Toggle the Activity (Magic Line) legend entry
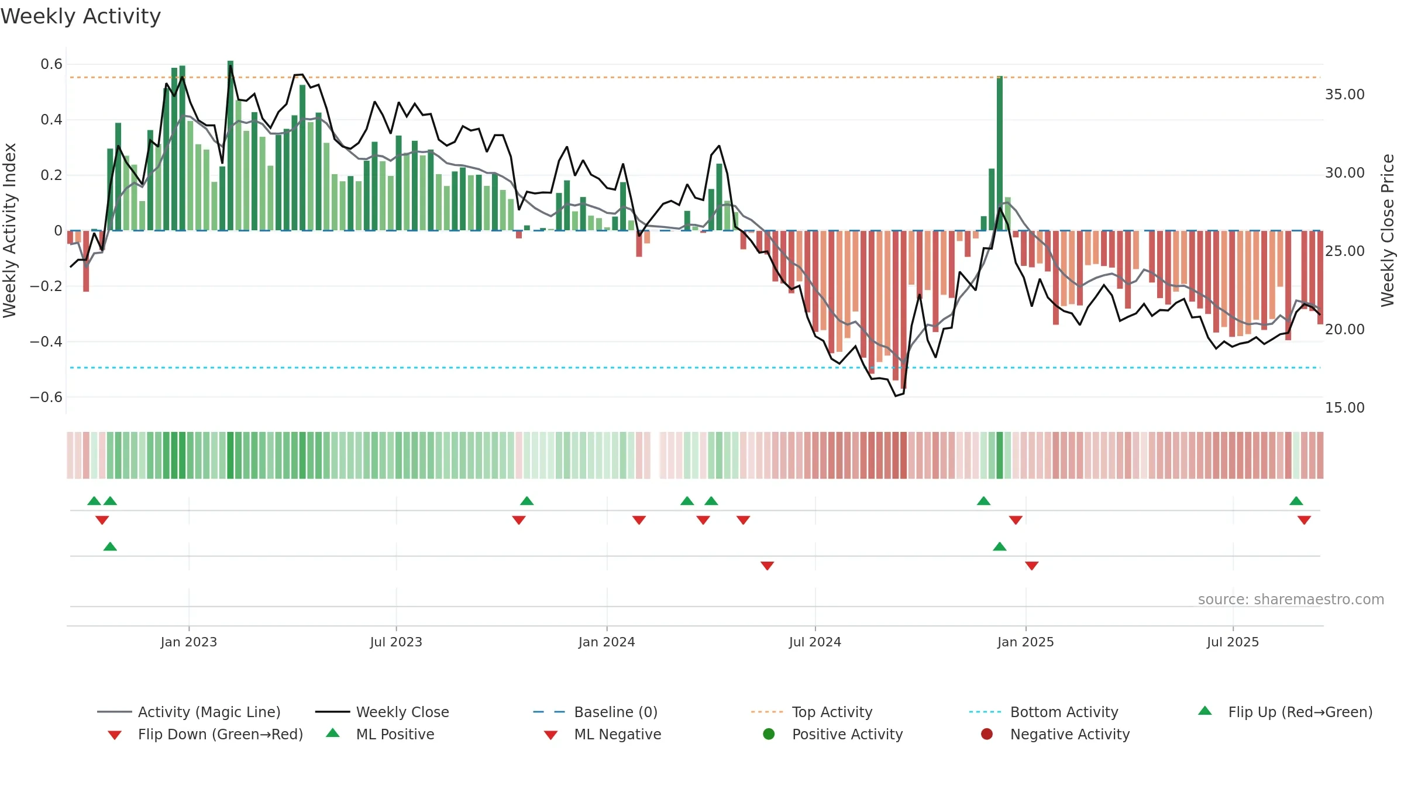 pyautogui.click(x=189, y=712)
